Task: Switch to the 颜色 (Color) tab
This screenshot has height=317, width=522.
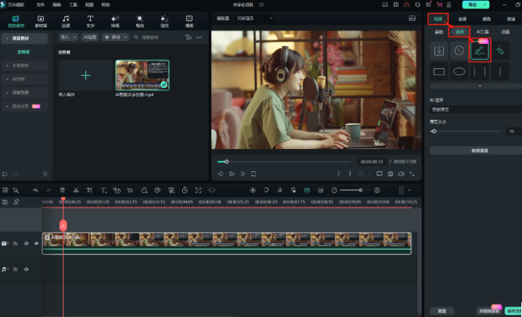Action: pyautogui.click(x=486, y=19)
